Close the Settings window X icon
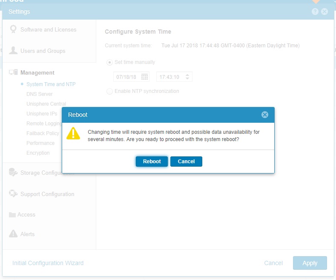 (325, 12)
